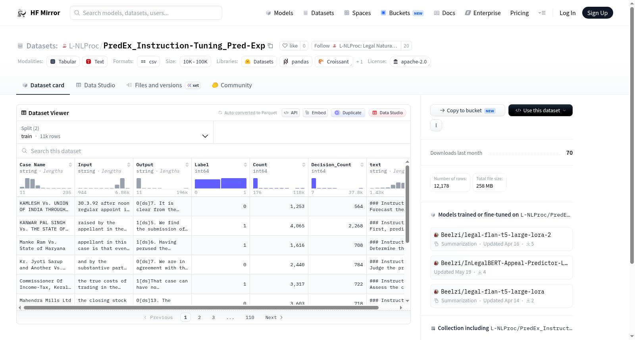The image size is (635, 340).
Task: Open the three-dot more options button
Action: tap(436, 125)
